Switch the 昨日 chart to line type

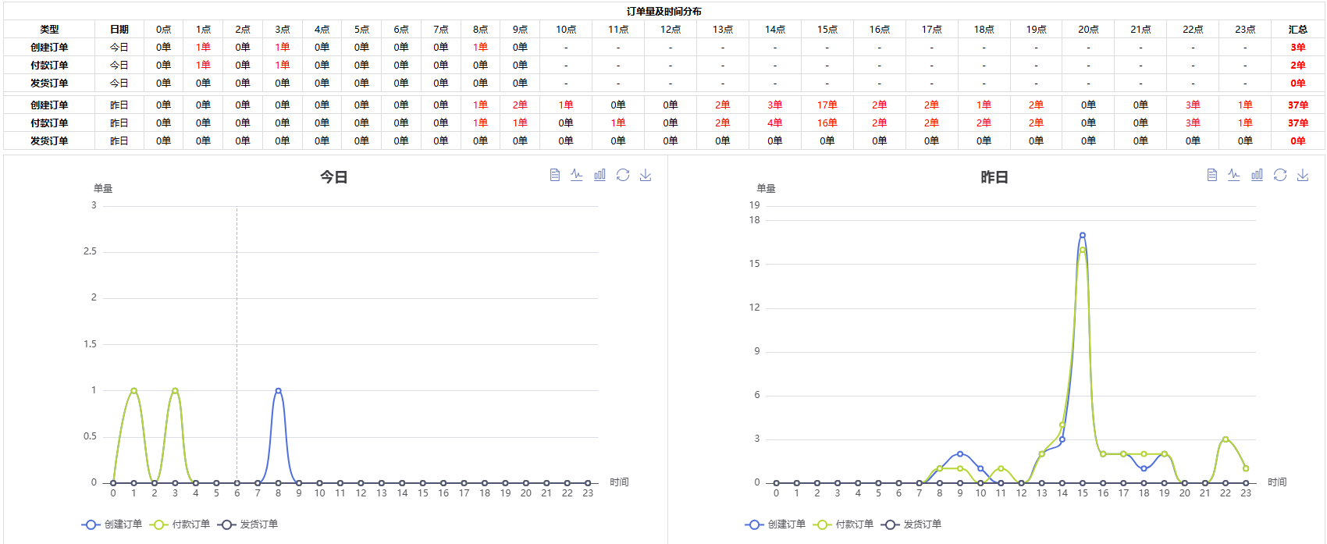pyautogui.click(x=1234, y=175)
